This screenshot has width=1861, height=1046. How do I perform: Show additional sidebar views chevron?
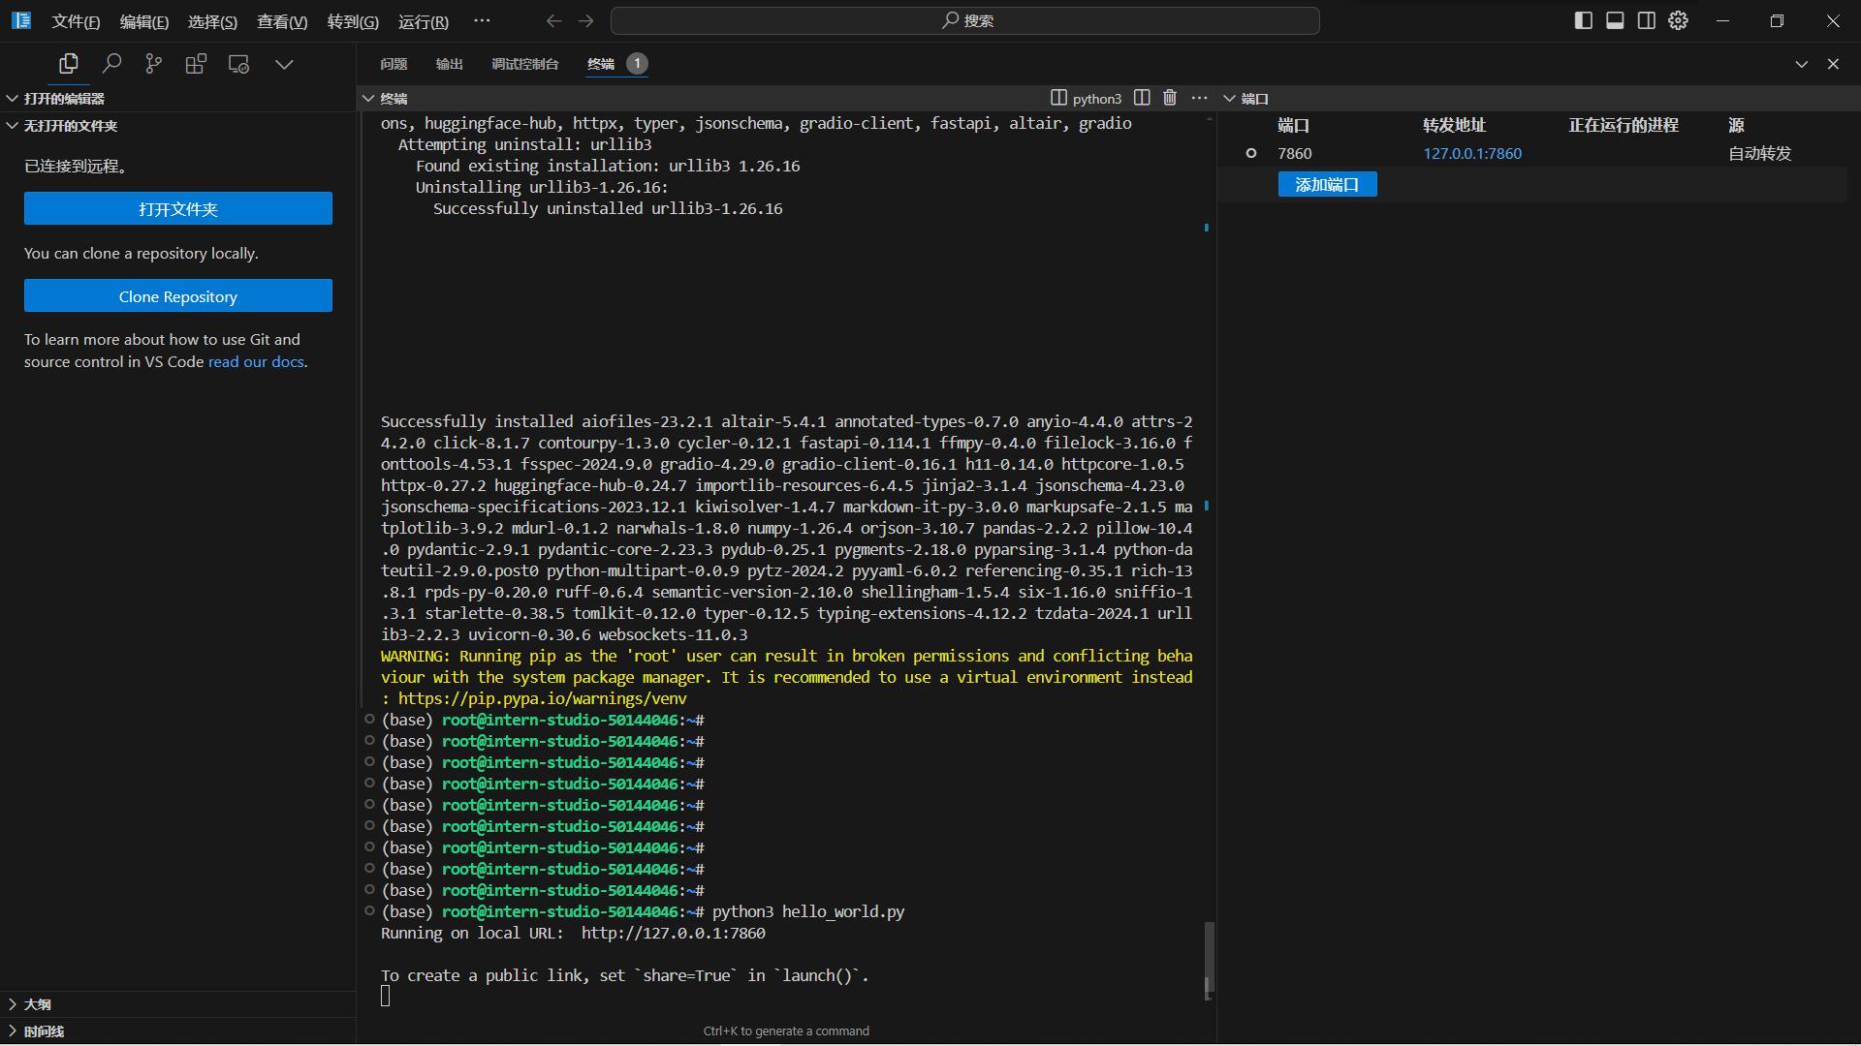coord(284,64)
